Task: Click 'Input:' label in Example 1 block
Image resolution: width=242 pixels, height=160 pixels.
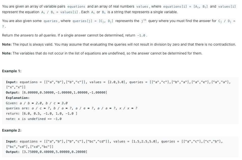Action: [12, 82]
